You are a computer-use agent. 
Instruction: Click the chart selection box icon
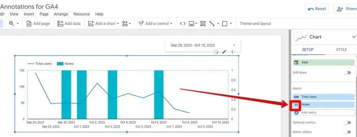tap(216, 52)
